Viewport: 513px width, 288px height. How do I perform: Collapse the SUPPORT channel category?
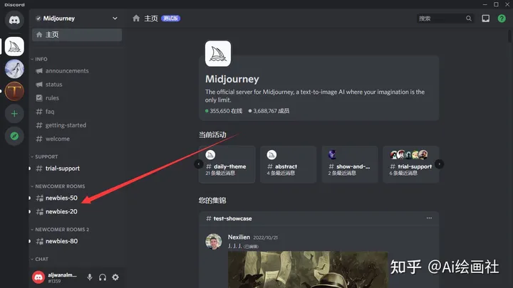point(46,156)
